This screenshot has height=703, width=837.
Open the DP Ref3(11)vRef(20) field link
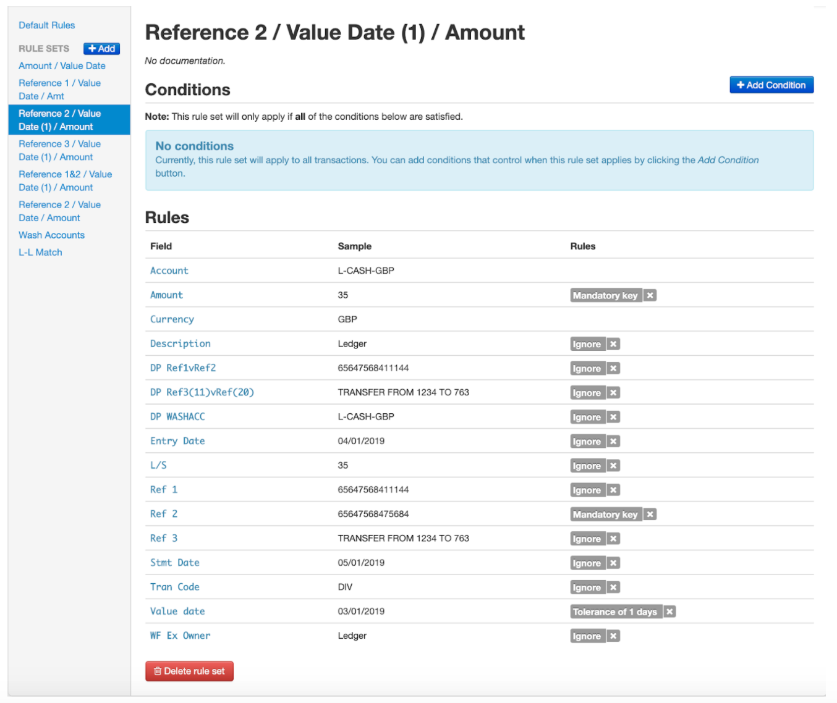(x=202, y=392)
